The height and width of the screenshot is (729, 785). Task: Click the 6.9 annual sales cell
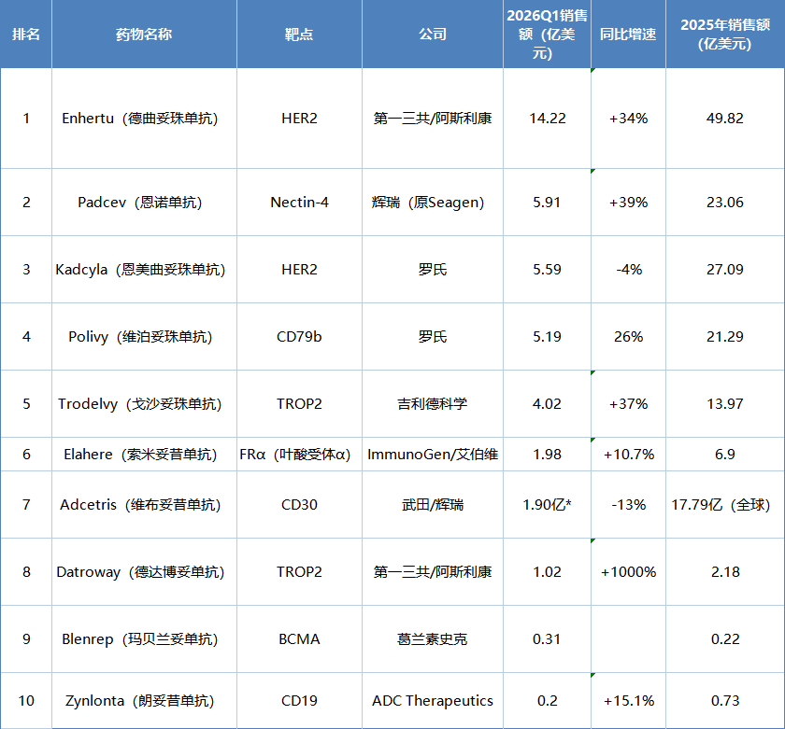tap(725, 455)
